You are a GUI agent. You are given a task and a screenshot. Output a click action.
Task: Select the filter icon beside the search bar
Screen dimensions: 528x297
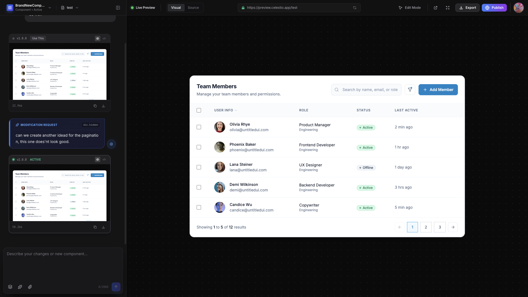[x=410, y=90]
